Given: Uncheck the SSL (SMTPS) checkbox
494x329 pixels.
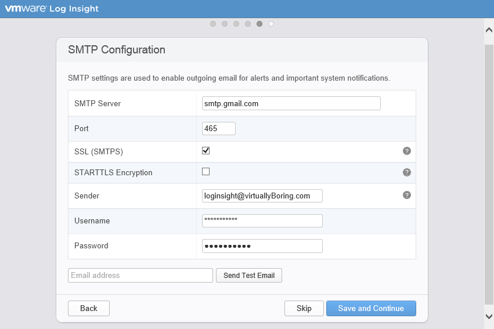Looking at the screenshot, I should pyautogui.click(x=205, y=150).
